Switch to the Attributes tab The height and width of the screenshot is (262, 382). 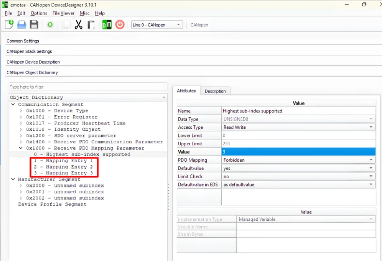[x=186, y=91]
